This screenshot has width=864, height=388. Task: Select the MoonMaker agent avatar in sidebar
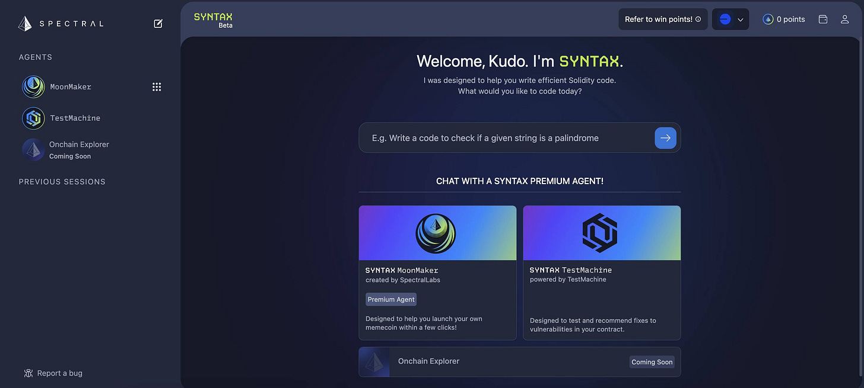tap(33, 86)
